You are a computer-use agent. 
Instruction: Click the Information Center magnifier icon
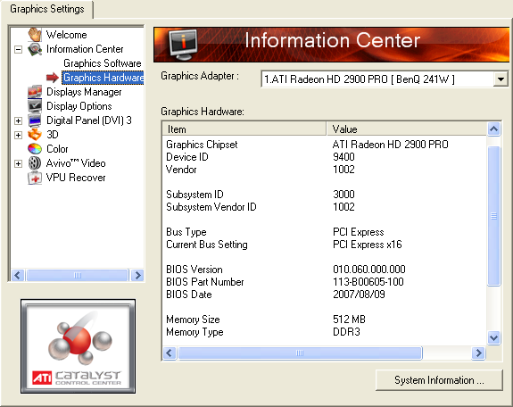point(35,49)
